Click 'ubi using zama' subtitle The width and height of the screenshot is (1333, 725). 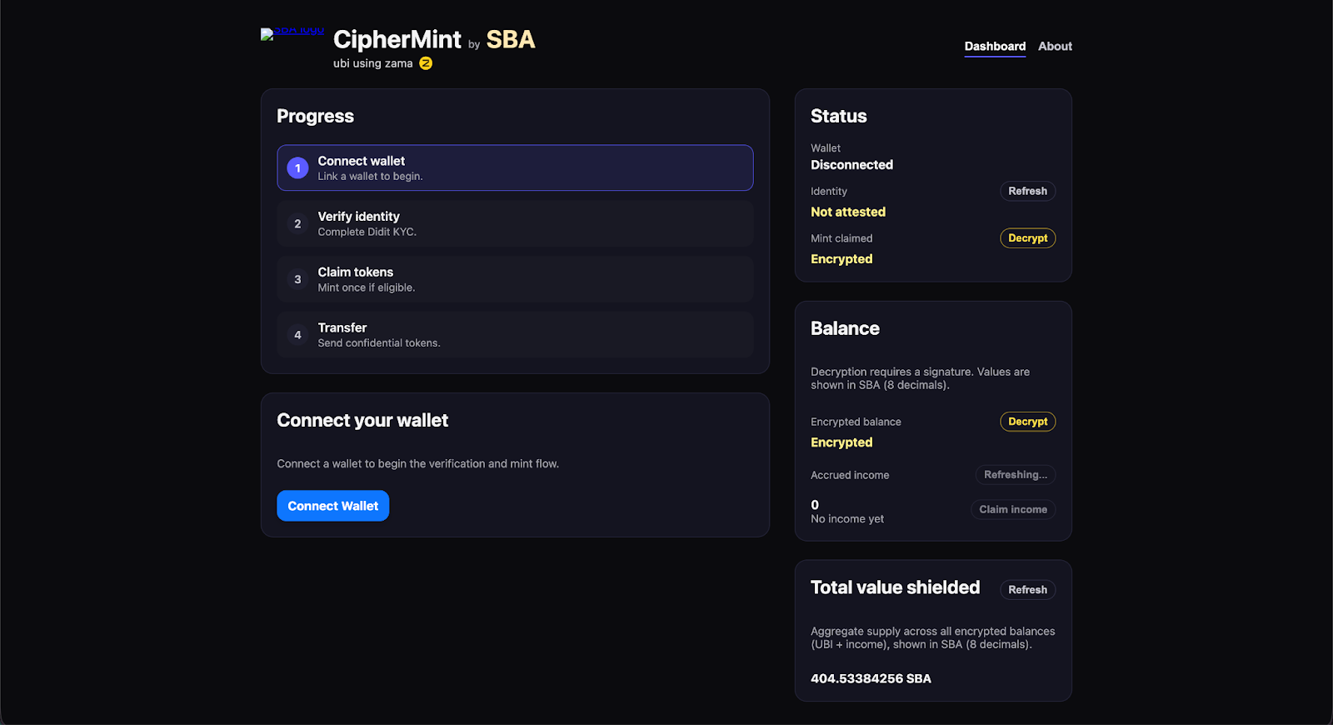pos(373,63)
